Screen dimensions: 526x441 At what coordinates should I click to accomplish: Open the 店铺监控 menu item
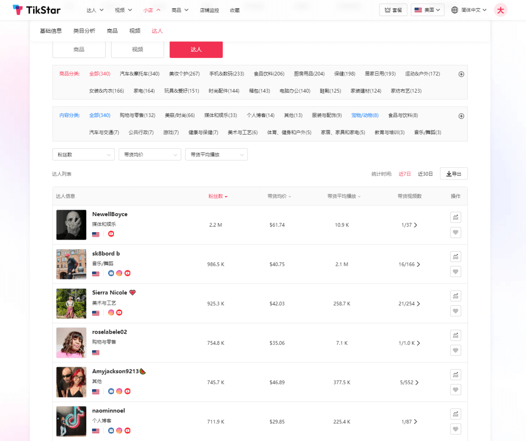[x=209, y=10]
